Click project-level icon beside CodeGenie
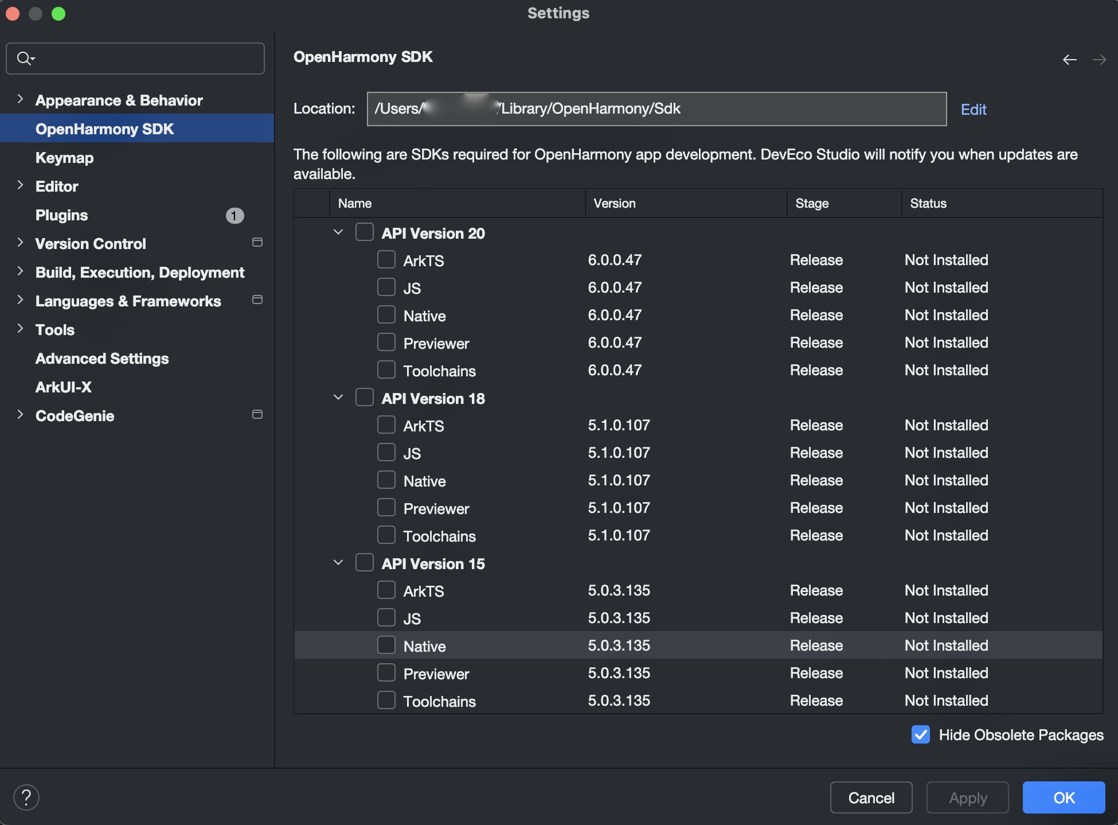Image resolution: width=1118 pixels, height=825 pixels. (x=257, y=415)
